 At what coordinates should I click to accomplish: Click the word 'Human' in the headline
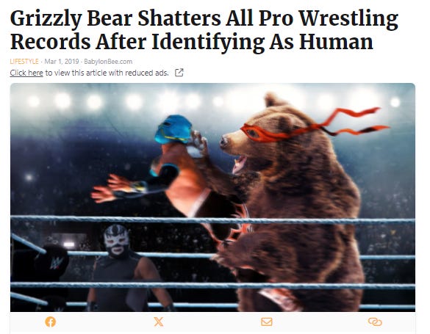pos(336,42)
